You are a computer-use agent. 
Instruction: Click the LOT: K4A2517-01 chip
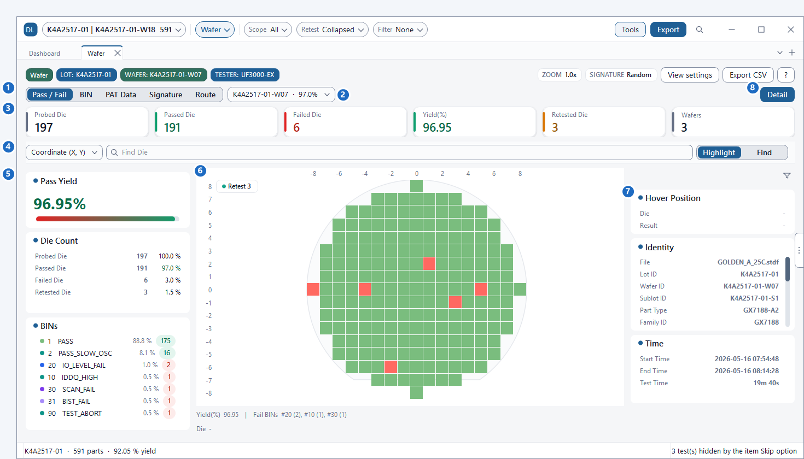(85, 75)
